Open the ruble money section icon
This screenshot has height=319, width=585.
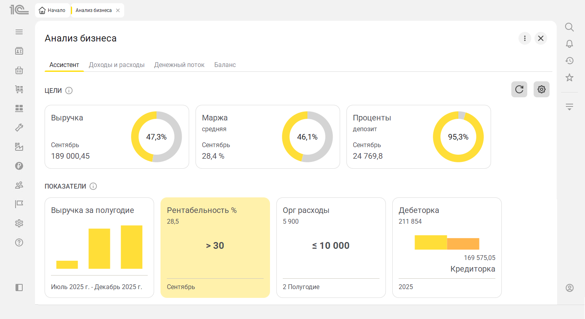click(x=19, y=166)
